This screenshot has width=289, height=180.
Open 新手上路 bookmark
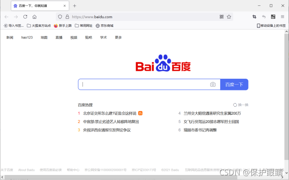tap(63, 26)
